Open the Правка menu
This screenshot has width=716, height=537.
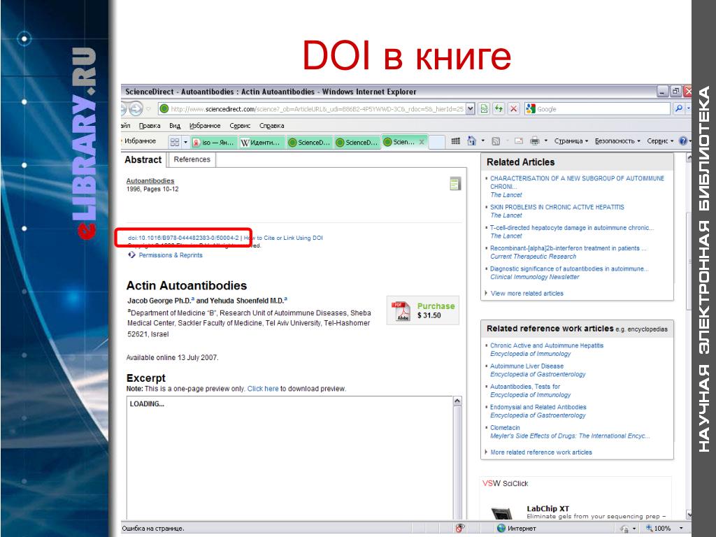(150, 126)
